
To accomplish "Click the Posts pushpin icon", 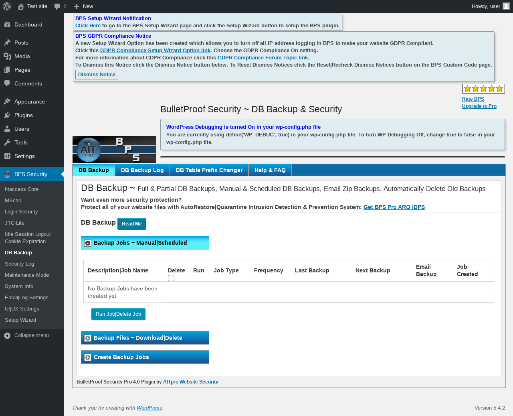I will tap(7, 43).
